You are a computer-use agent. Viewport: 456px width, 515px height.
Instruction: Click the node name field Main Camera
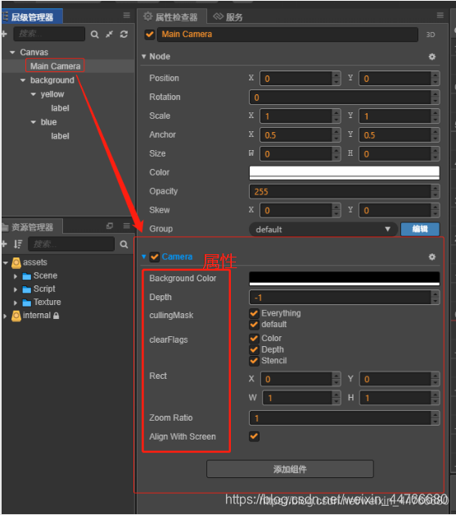(x=287, y=34)
